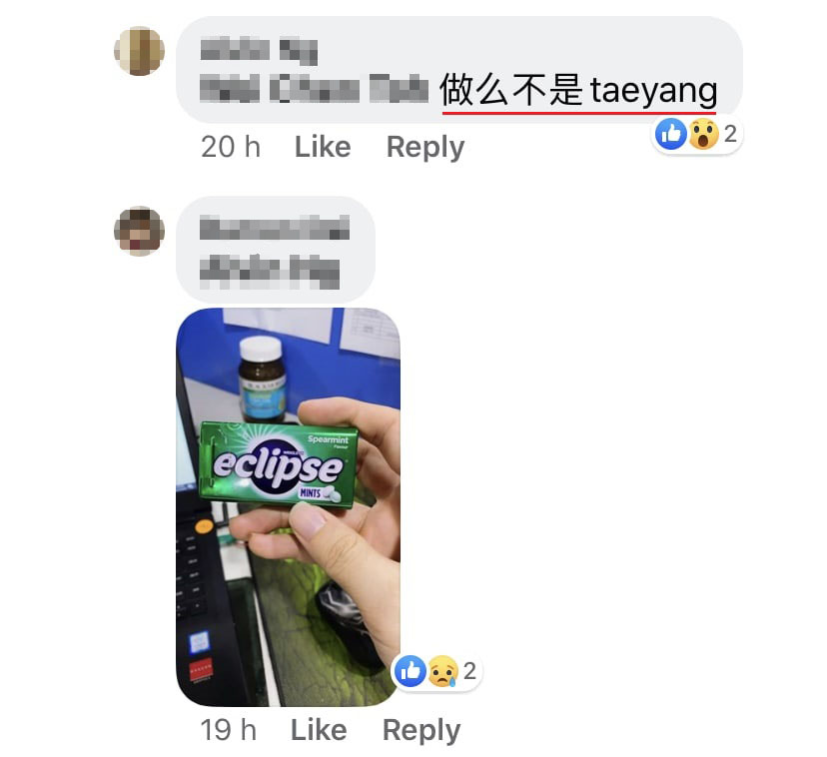Click the thumbs-up reaction beside the crying emoji

point(411,671)
